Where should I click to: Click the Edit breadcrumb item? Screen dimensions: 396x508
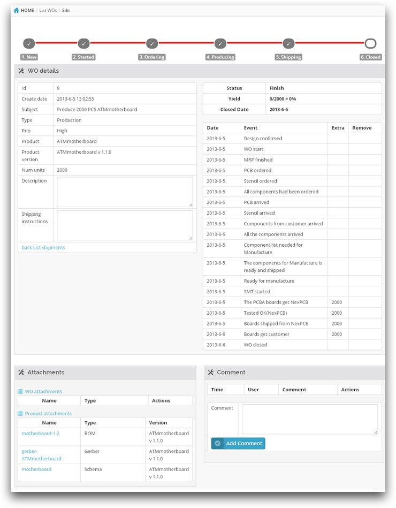pos(66,10)
